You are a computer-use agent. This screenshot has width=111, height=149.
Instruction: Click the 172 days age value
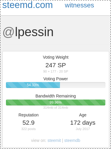click(83, 123)
